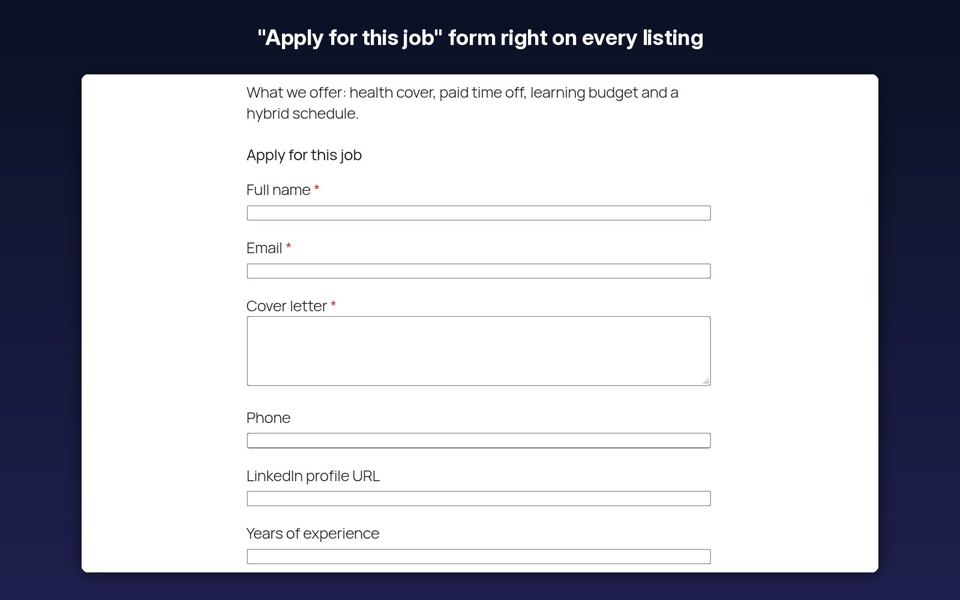960x600 pixels.
Task: Click the banner title above the form
Action: pos(480,38)
